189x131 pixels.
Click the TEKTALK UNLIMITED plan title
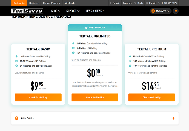(x=95, y=36)
